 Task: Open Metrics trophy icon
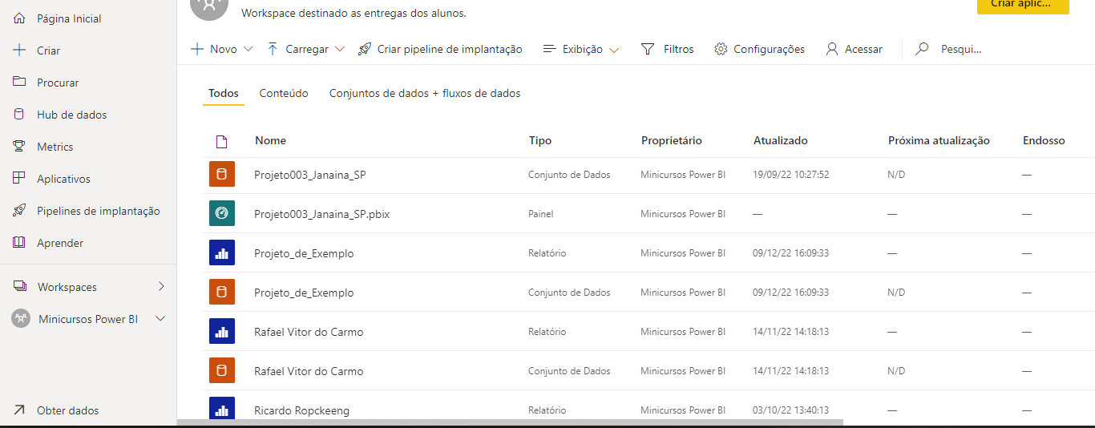pos(19,147)
